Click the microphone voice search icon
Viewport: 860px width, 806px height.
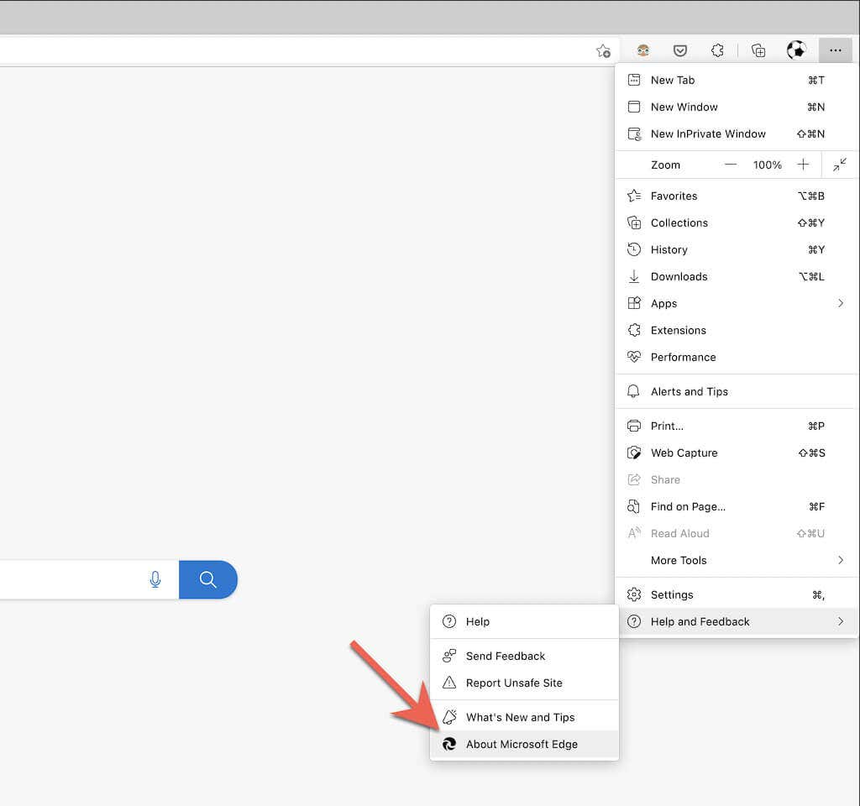click(155, 579)
